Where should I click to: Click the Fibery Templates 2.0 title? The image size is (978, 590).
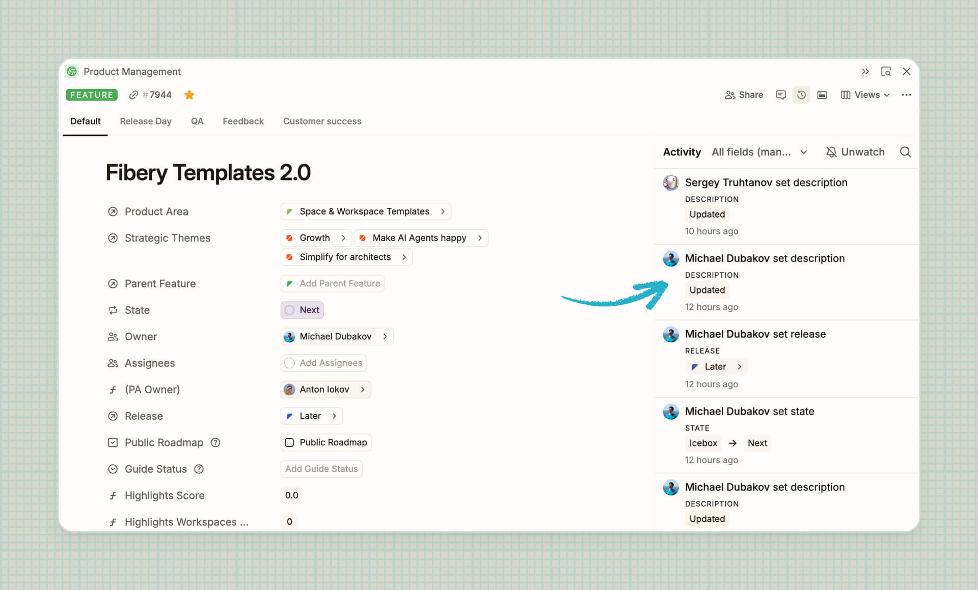pyautogui.click(x=208, y=172)
